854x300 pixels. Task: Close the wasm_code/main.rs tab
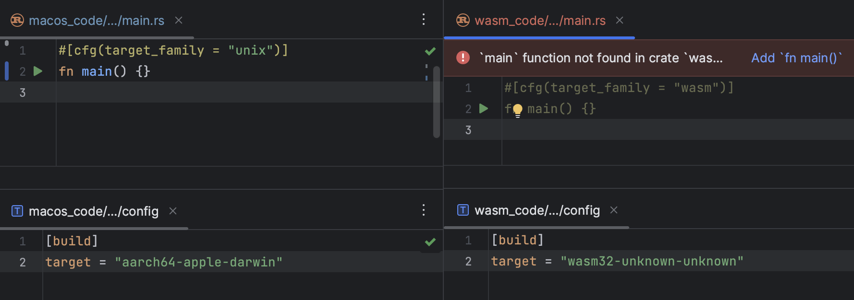pos(619,20)
